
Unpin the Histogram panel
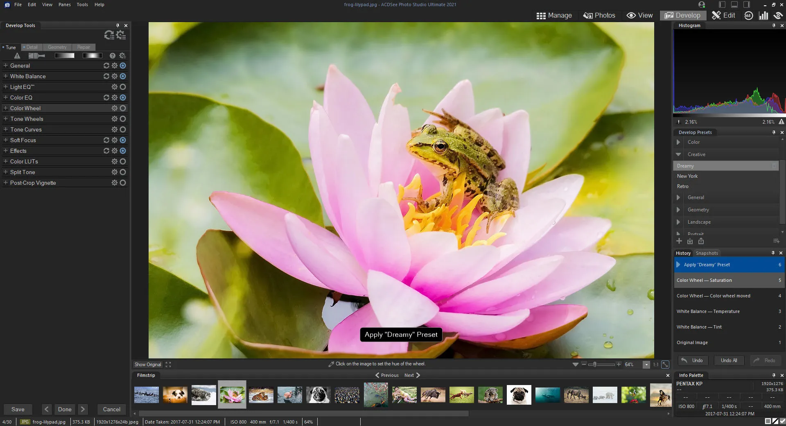774,25
